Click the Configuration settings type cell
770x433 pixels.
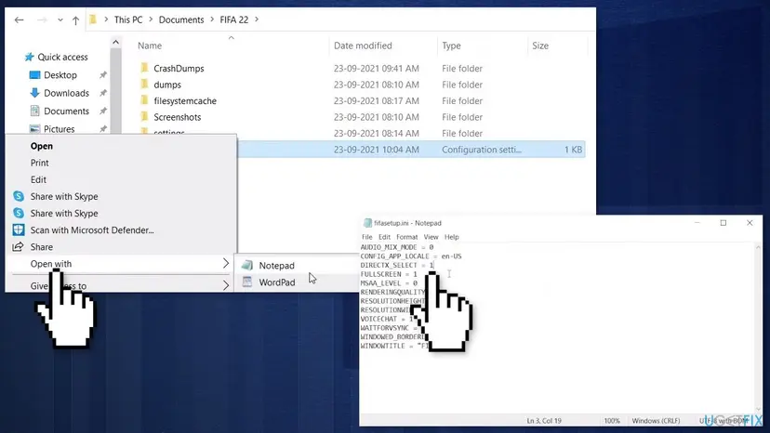click(482, 150)
